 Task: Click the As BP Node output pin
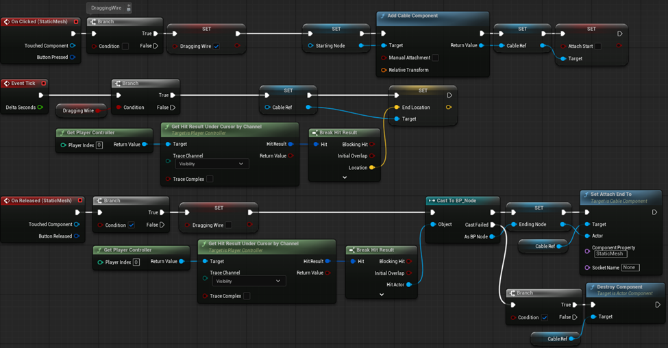click(x=493, y=236)
